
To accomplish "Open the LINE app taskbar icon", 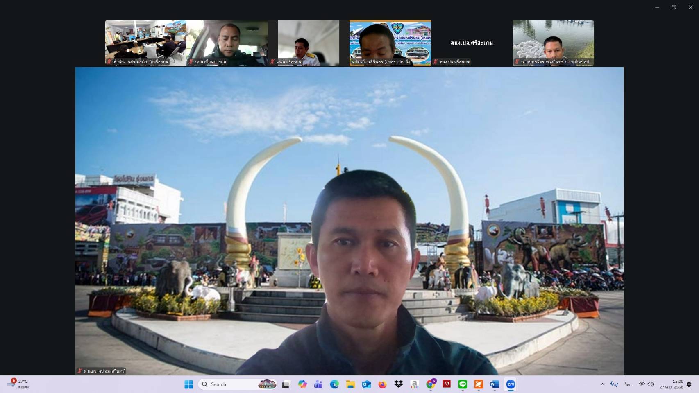I will point(463,384).
